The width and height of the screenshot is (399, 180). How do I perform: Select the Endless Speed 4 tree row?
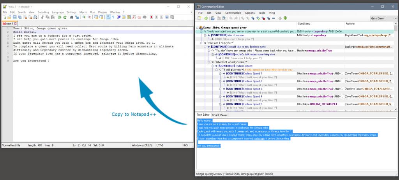point(244,97)
